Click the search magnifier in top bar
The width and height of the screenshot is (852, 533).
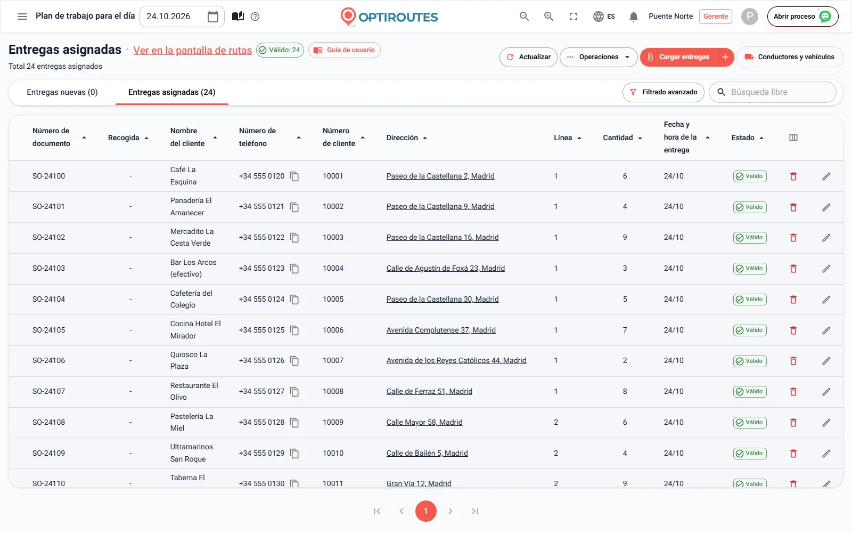coord(525,17)
